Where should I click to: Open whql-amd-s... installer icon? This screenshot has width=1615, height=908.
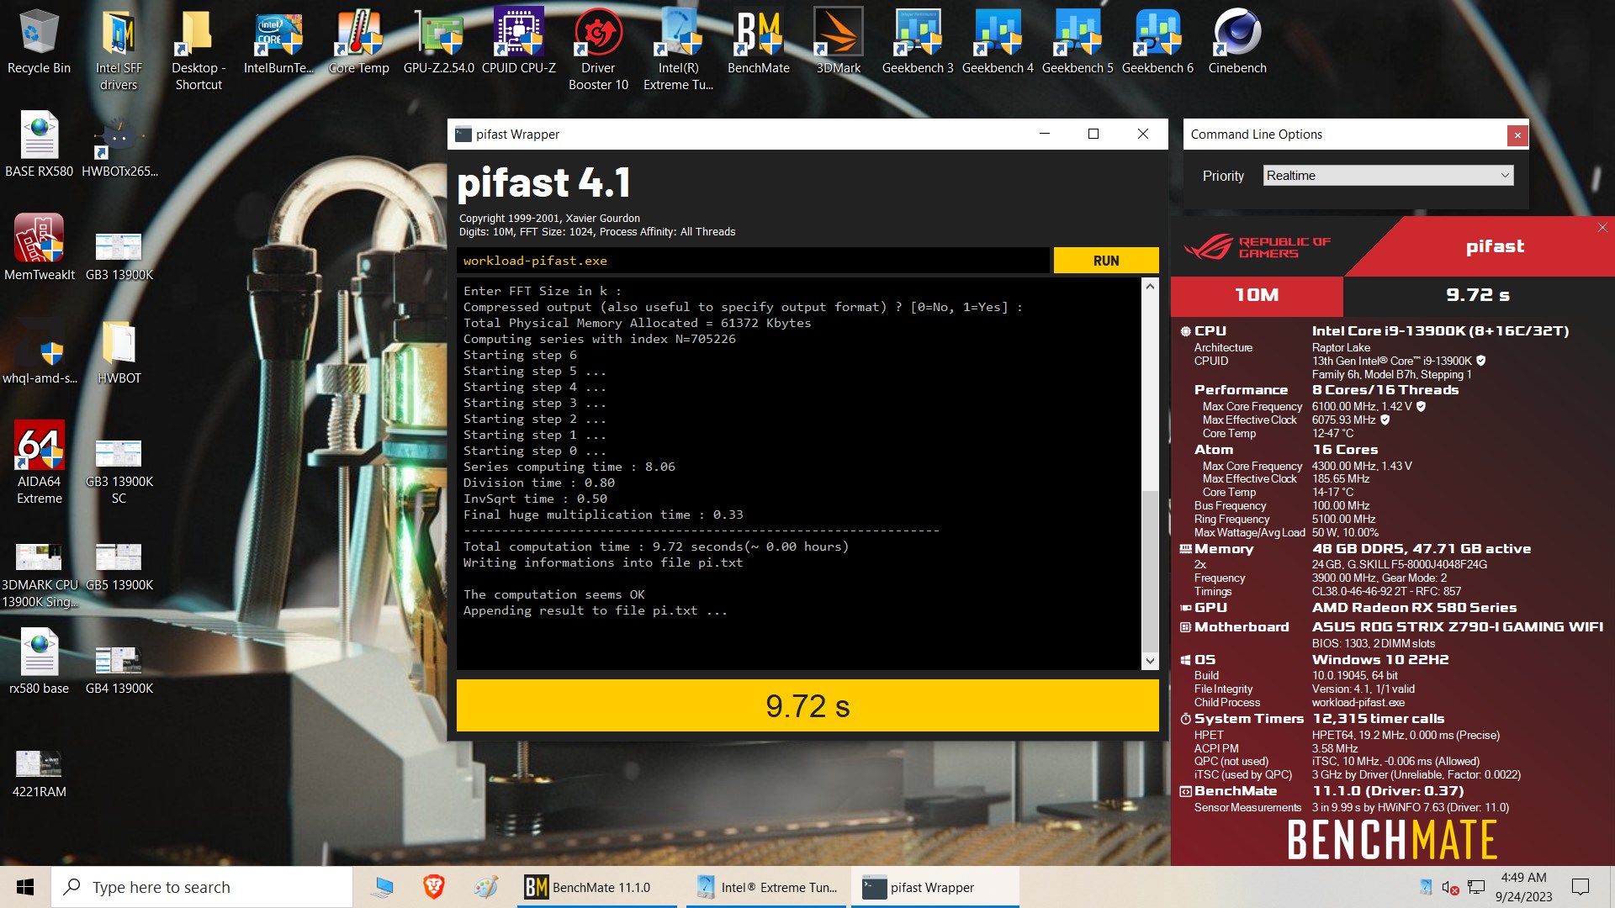tap(39, 351)
